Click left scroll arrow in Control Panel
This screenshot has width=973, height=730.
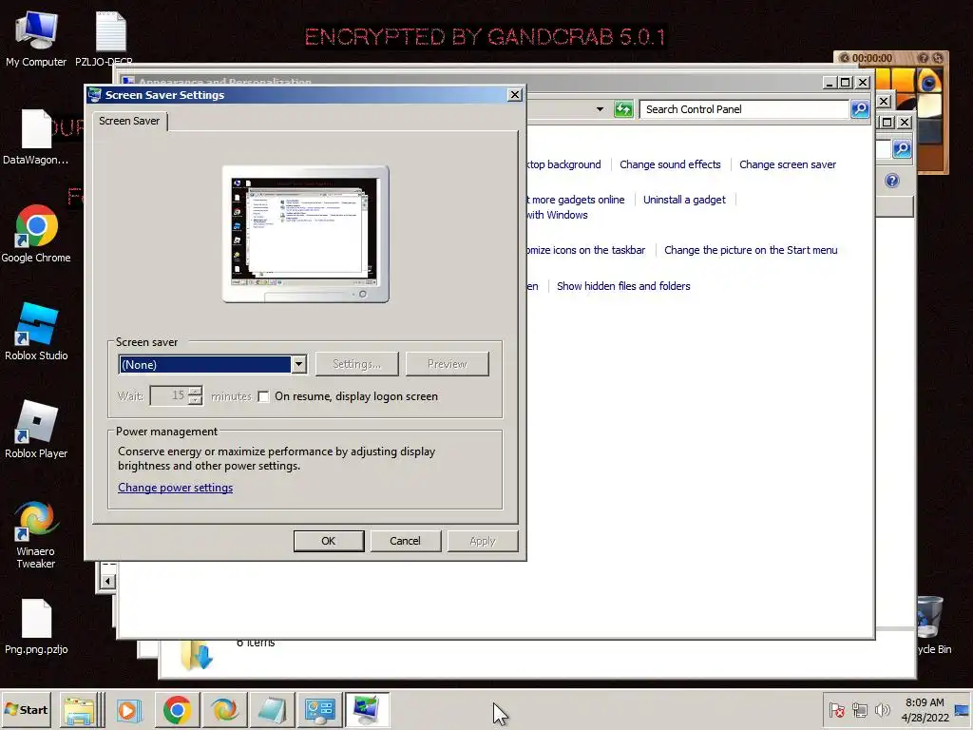[x=108, y=582]
